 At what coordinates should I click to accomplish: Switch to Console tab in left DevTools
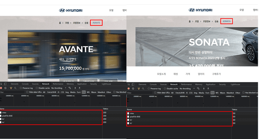point(25,84)
